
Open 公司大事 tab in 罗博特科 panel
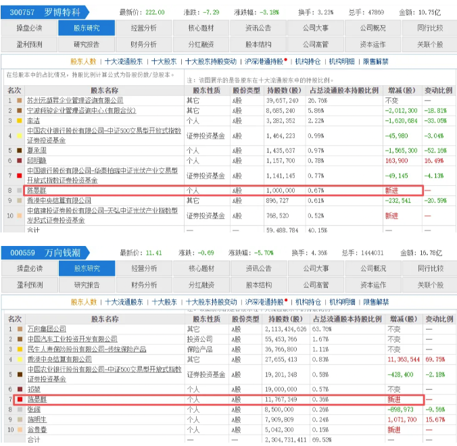315,28
